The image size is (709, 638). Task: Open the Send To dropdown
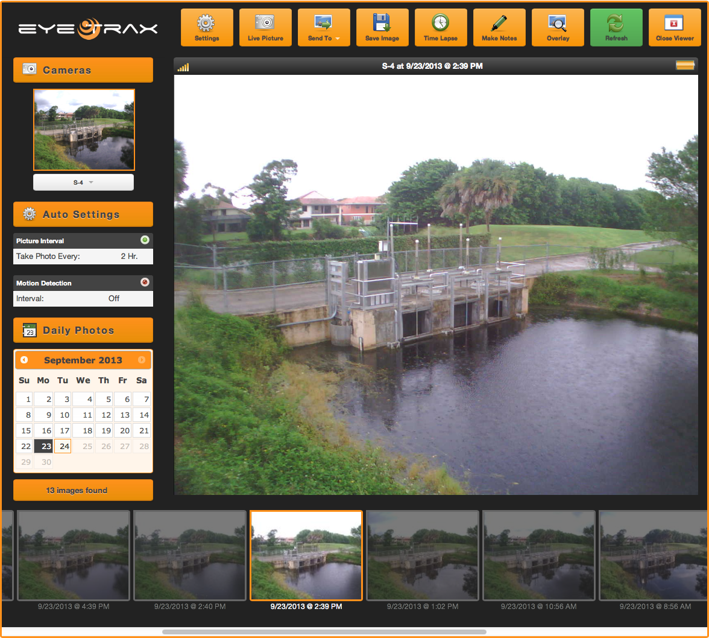tap(324, 27)
